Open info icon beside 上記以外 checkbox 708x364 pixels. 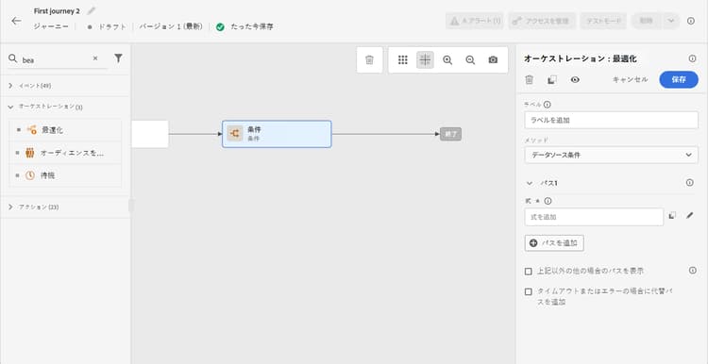pos(693,271)
